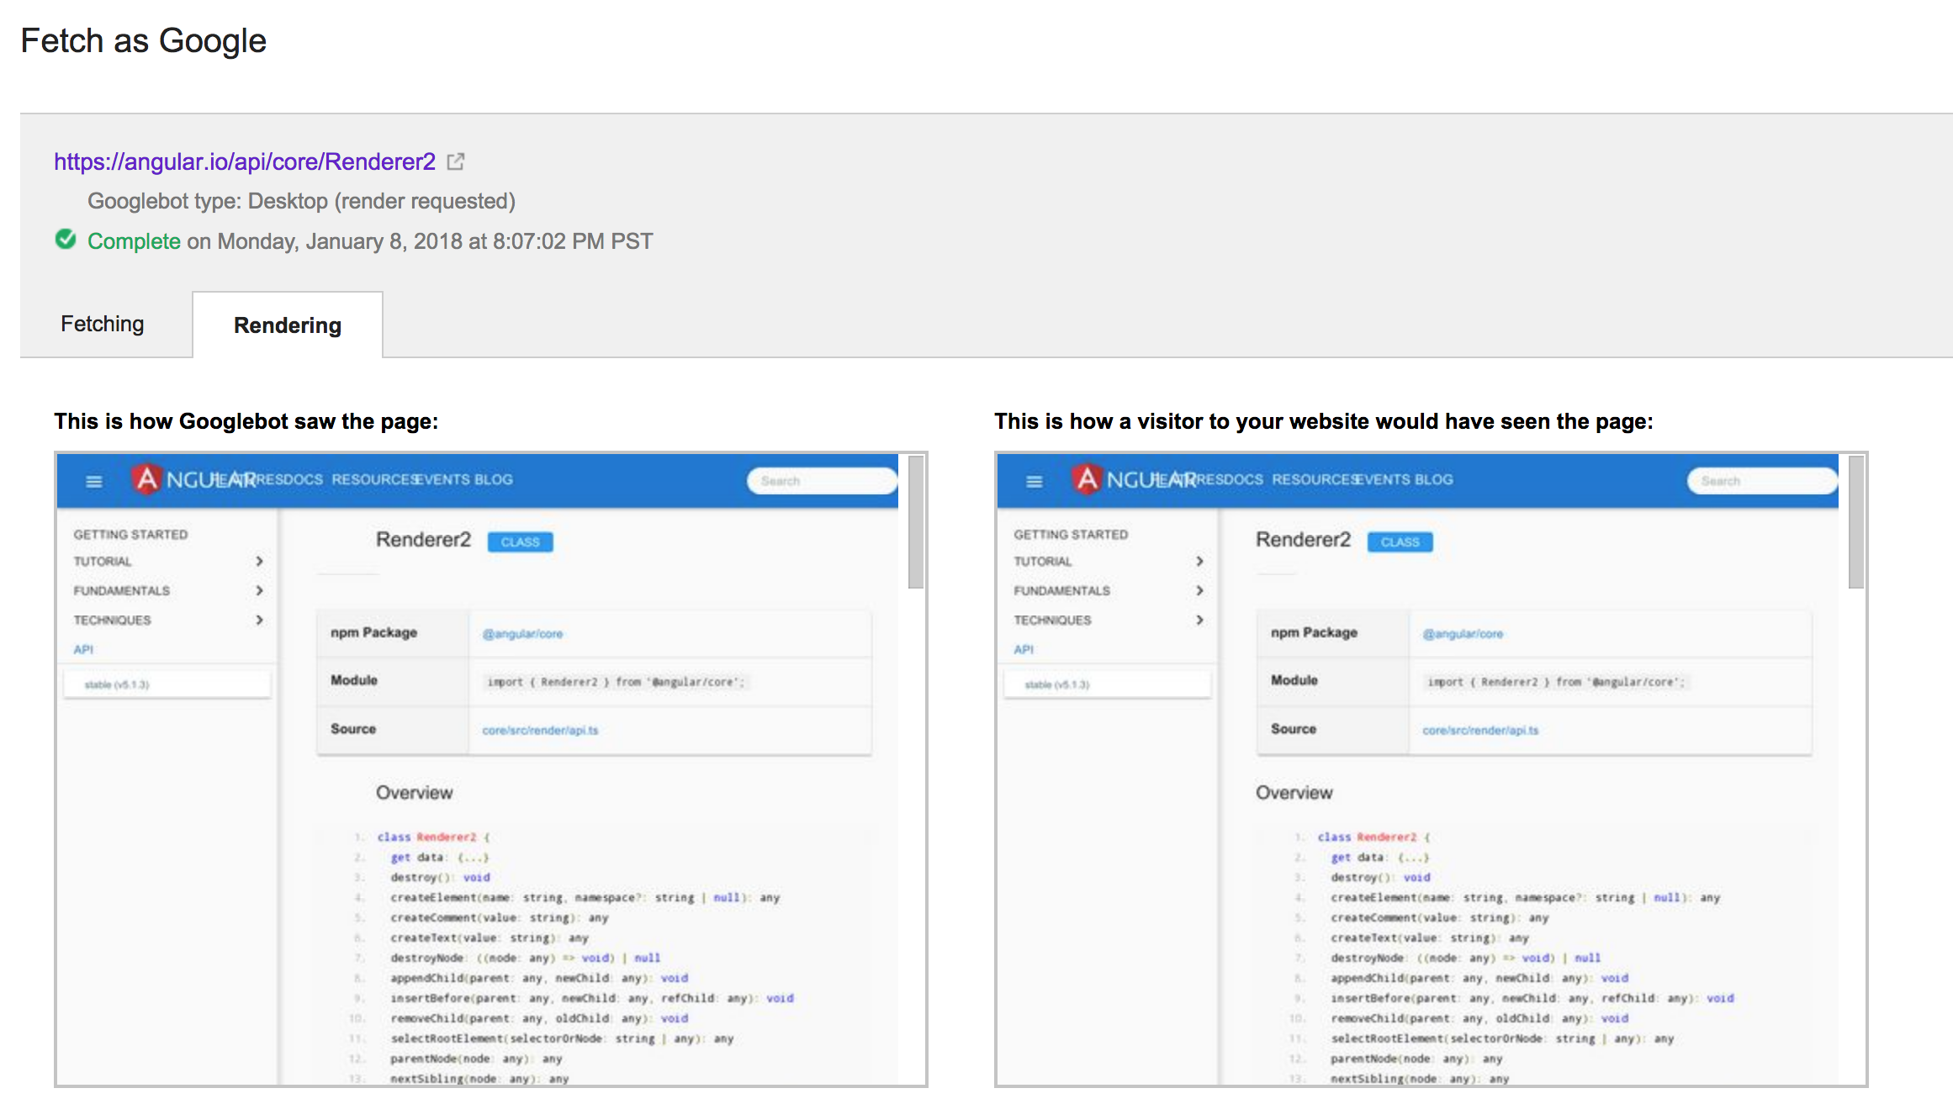Click the green Complete status checkmark
Viewport: 1953px width, 1120px height.
66,240
